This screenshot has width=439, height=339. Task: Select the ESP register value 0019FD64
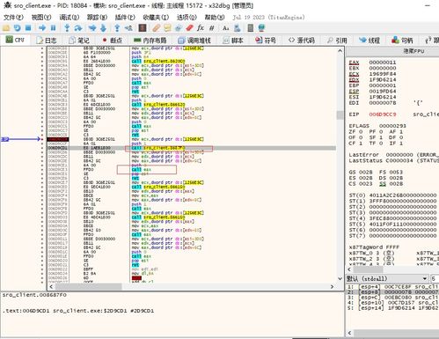(383, 91)
